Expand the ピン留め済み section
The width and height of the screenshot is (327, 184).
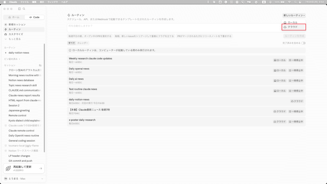pos(12,59)
